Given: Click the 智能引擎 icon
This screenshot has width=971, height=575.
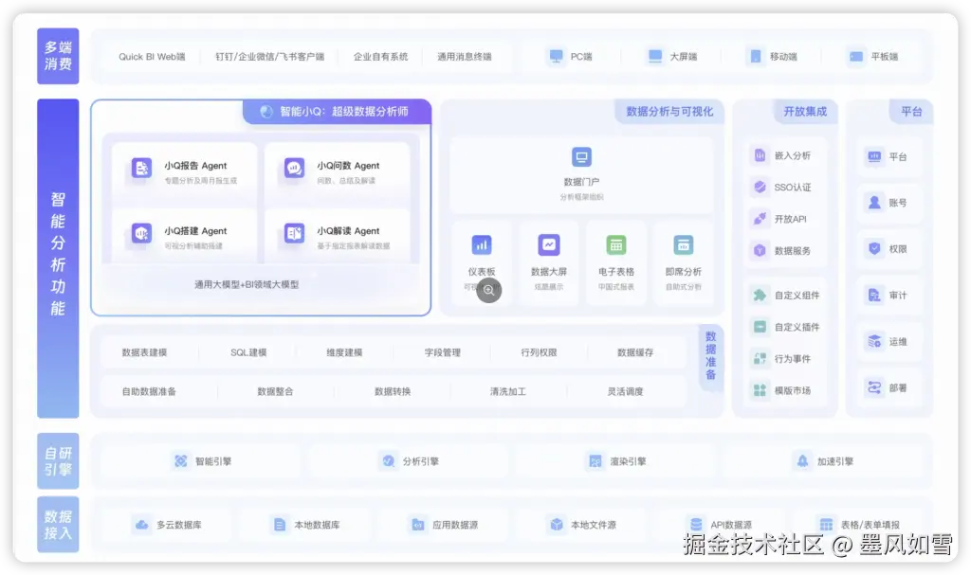Looking at the screenshot, I should click(x=181, y=461).
